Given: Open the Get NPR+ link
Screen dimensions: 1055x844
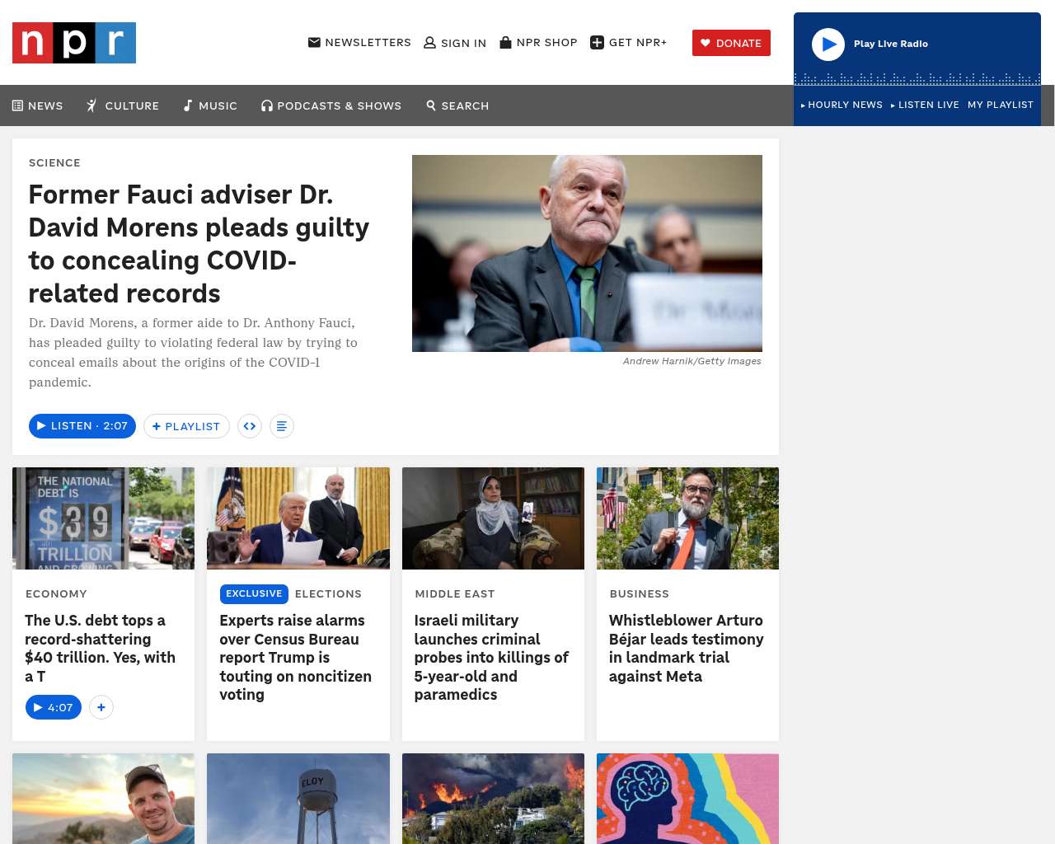Looking at the screenshot, I should coord(629,42).
